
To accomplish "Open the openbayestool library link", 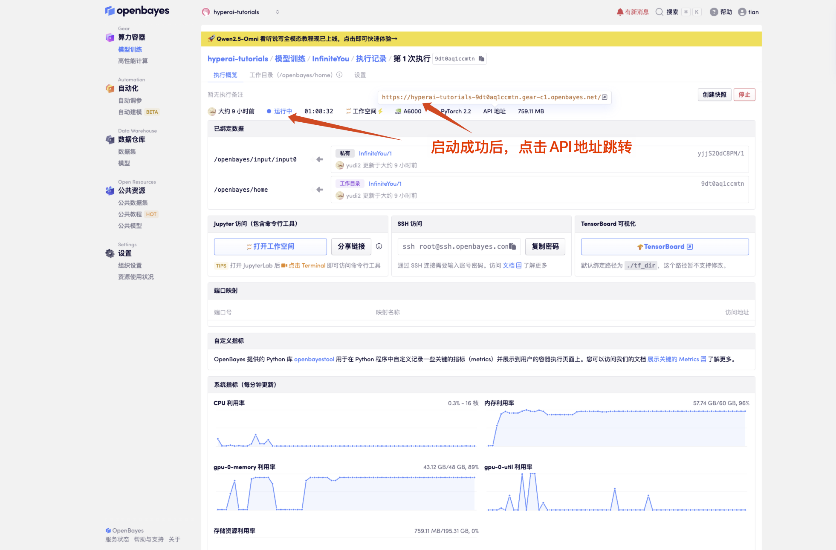I will (314, 359).
